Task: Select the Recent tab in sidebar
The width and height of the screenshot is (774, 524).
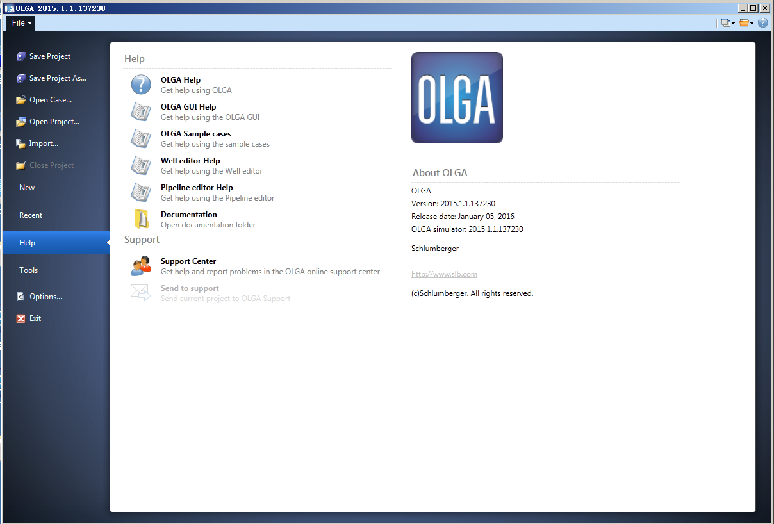Action: coord(56,215)
